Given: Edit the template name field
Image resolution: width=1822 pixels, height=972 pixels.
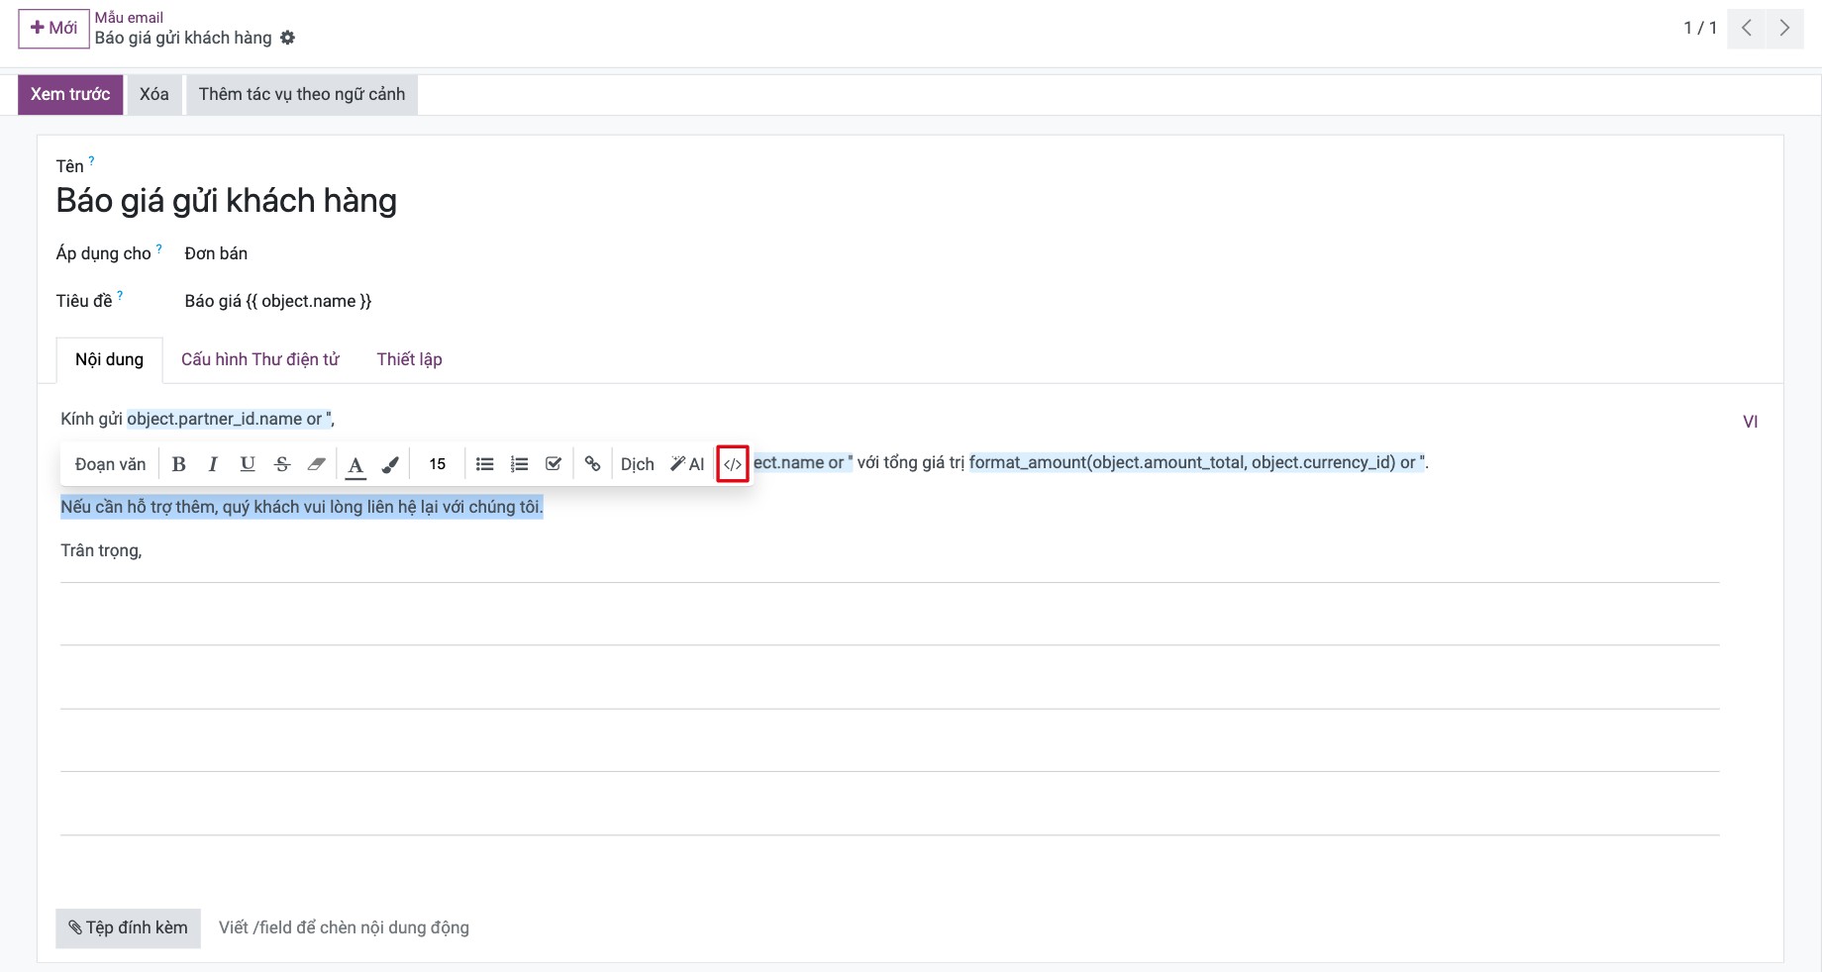Looking at the screenshot, I should pyautogui.click(x=227, y=201).
